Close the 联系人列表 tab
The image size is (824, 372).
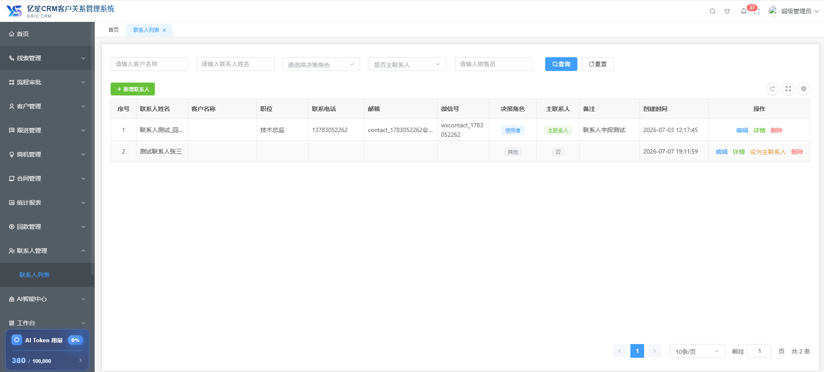click(164, 30)
